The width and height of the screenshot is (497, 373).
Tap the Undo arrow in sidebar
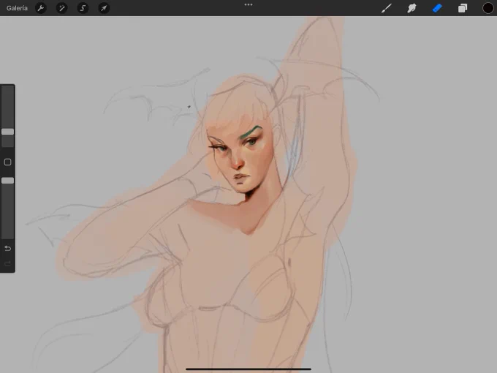point(7,249)
